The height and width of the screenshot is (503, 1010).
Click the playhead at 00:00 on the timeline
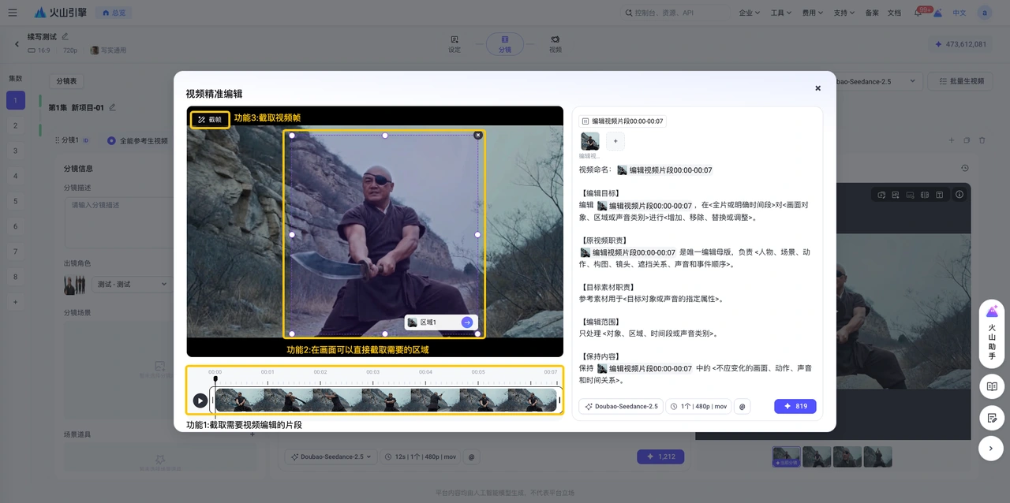[215, 378]
